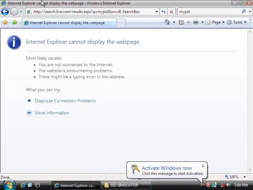Expand the address bar history dropdown
This screenshot has height=190, width=253.
pos(157,12)
